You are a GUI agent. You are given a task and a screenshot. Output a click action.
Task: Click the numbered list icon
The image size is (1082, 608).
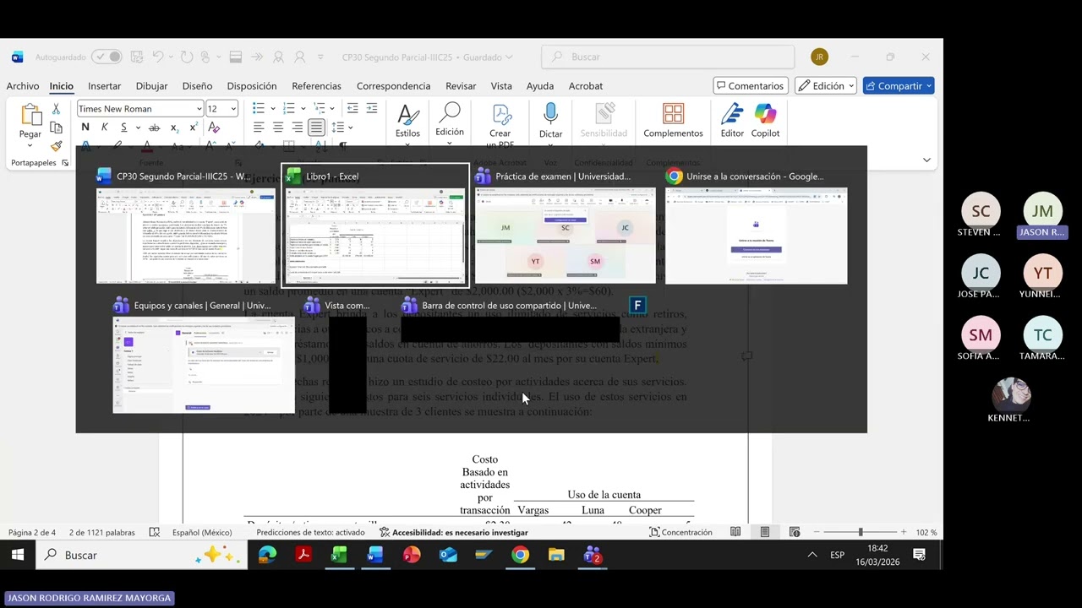(x=289, y=108)
